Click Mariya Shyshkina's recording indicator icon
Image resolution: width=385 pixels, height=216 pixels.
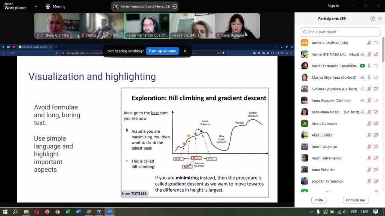click(x=362, y=78)
